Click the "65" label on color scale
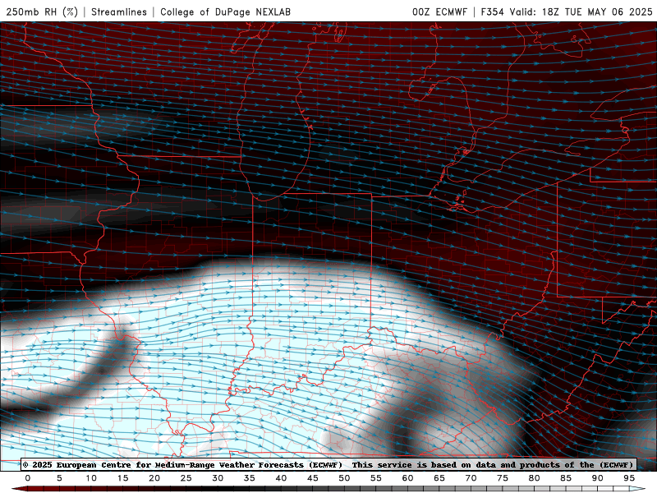 tap(439, 478)
